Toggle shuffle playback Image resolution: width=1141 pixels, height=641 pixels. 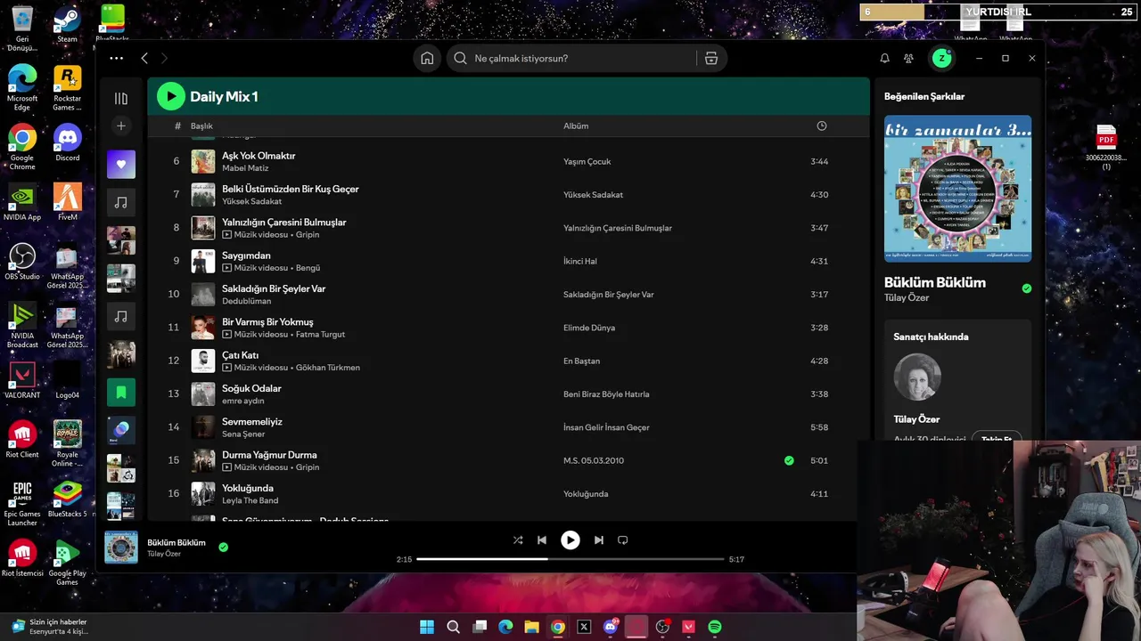(x=518, y=540)
